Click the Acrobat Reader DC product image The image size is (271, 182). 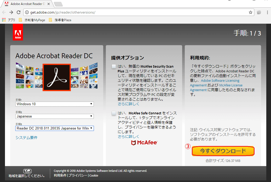pyautogui.click(x=57, y=77)
